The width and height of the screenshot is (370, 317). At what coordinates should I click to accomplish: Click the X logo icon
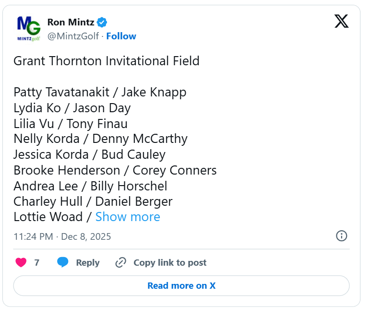click(341, 21)
